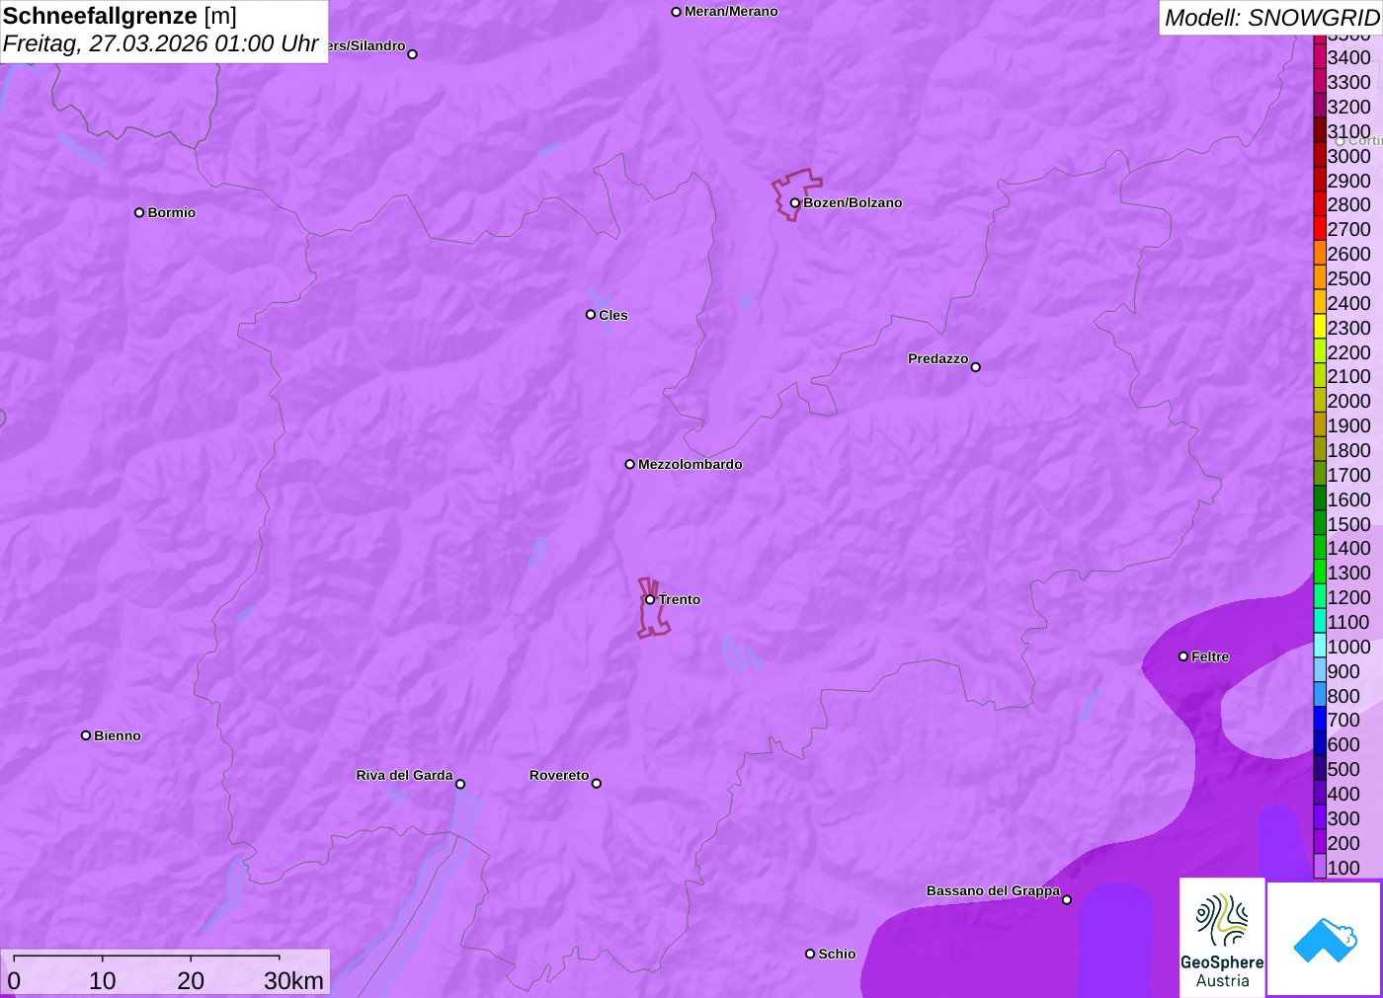Image resolution: width=1383 pixels, height=998 pixels.
Task: Click the Predazzo marker circle
Action: pyautogui.click(x=975, y=367)
